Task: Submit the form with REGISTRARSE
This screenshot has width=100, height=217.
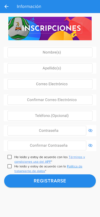Action: click(x=50, y=181)
